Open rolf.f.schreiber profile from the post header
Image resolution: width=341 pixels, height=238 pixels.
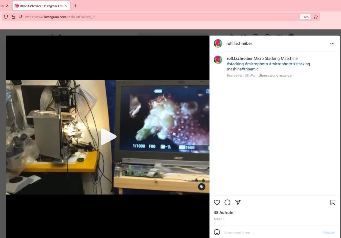pyautogui.click(x=239, y=44)
